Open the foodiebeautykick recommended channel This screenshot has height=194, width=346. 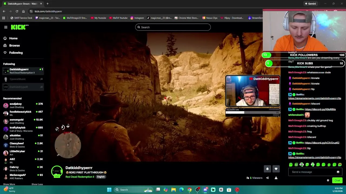coord(23,113)
